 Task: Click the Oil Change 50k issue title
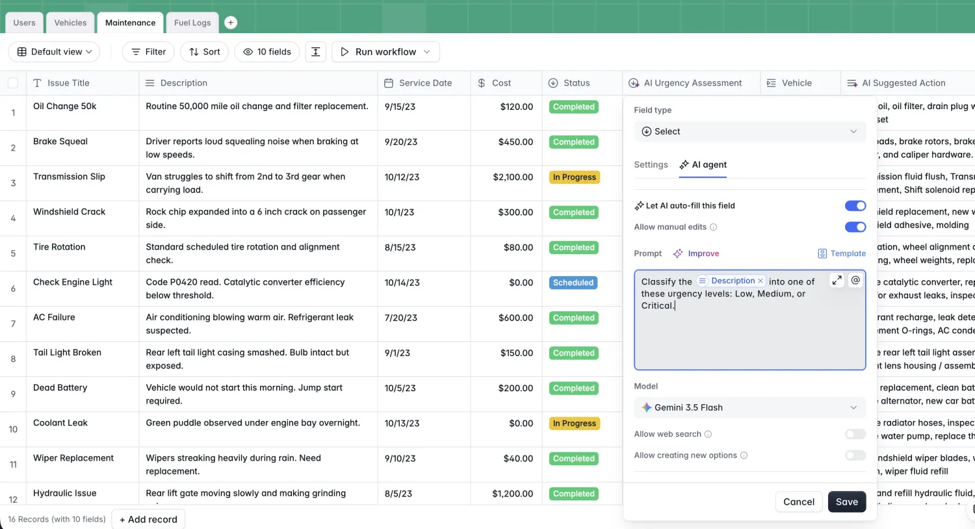pyautogui.click(x=65, y=107)
